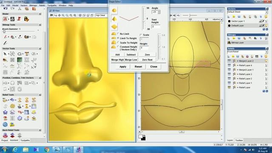This screenshot has width=272, height=153.
Task: Collapse the Bitmap Tools section
Action: (x=40, y=25)
